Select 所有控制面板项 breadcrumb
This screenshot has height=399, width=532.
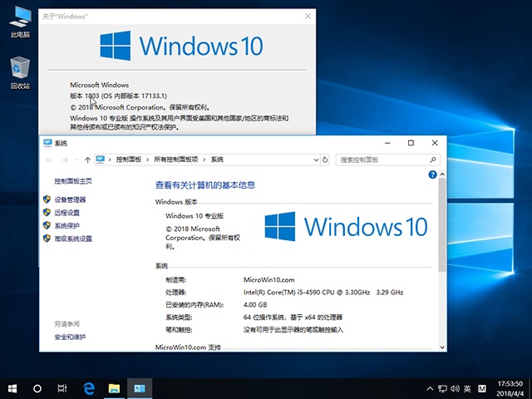coord(176,160)
